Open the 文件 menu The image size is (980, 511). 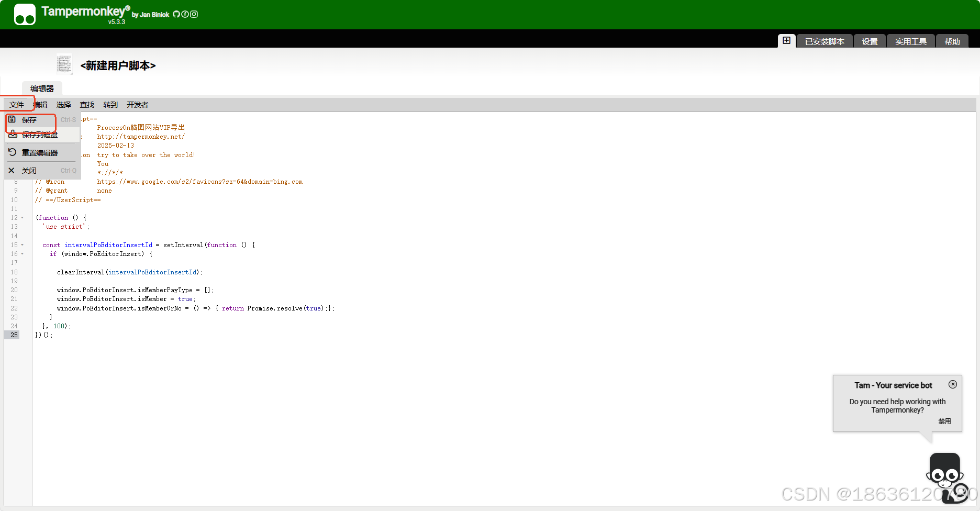17,105
